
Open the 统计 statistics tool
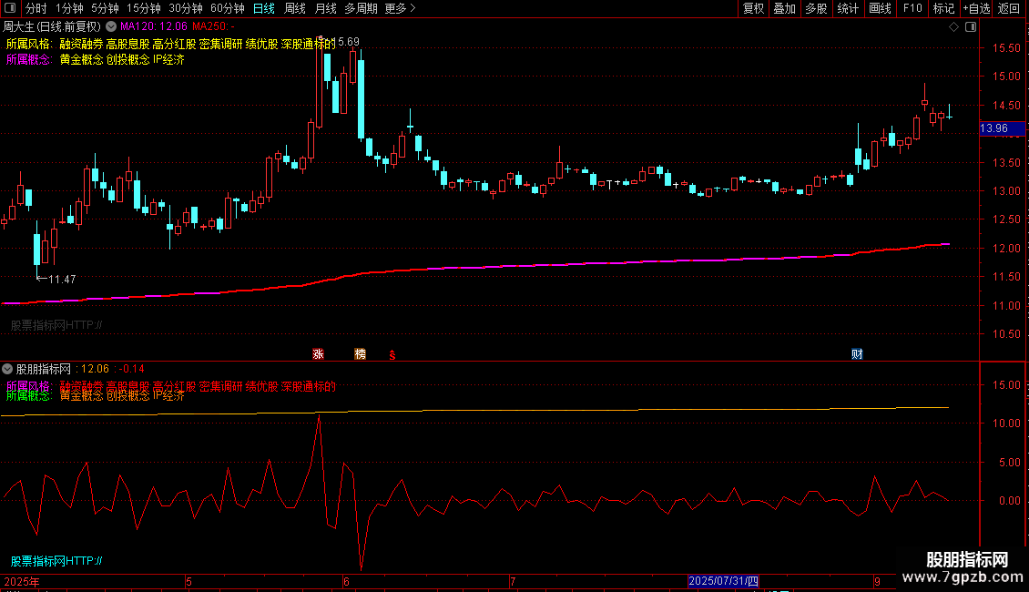tap(848, 8)
